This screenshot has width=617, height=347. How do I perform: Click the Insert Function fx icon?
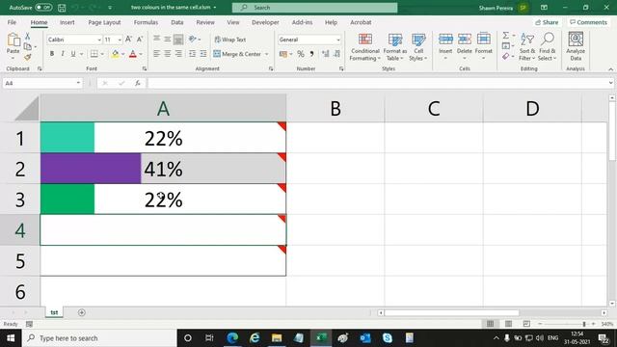[137, 83]
